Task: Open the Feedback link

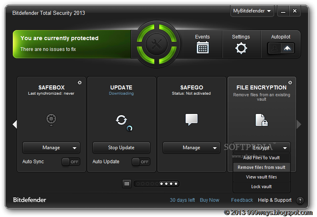Action: pos(242,200)
